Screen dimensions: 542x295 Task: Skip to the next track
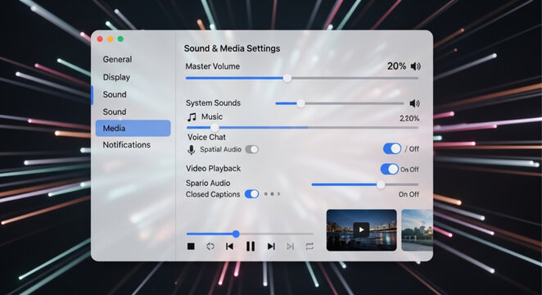click(271, 246)
